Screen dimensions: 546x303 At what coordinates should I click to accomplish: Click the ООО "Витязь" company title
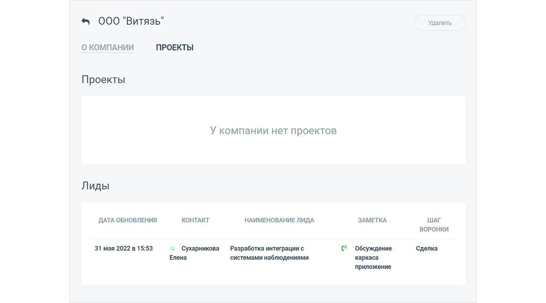point(131,21)
